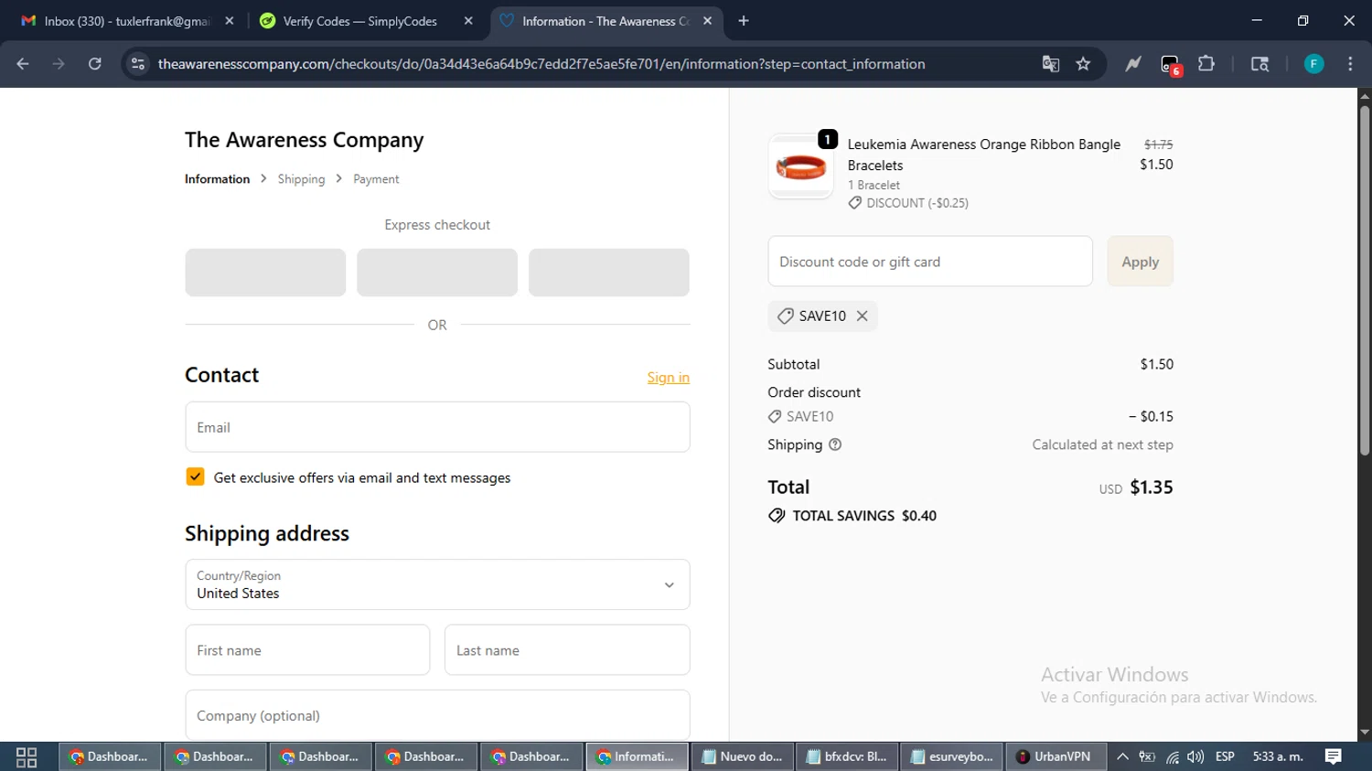Click Payment breadcrumb step
Viewport: 1372px width, 771px height.
coord(376,179)
